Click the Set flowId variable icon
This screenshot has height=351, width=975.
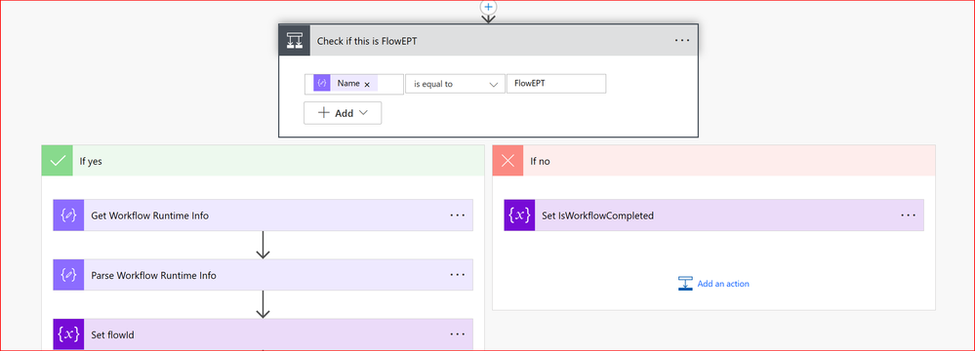point(68,334)
